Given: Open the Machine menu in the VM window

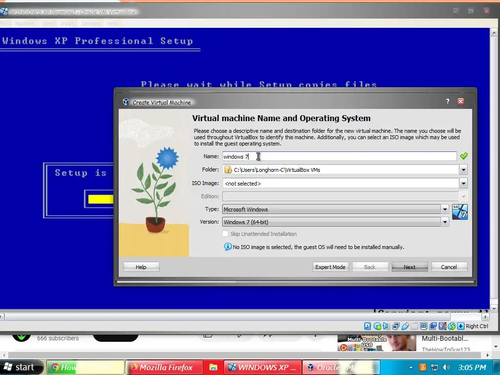Looking at the screenshot, I should coord(24,23).
